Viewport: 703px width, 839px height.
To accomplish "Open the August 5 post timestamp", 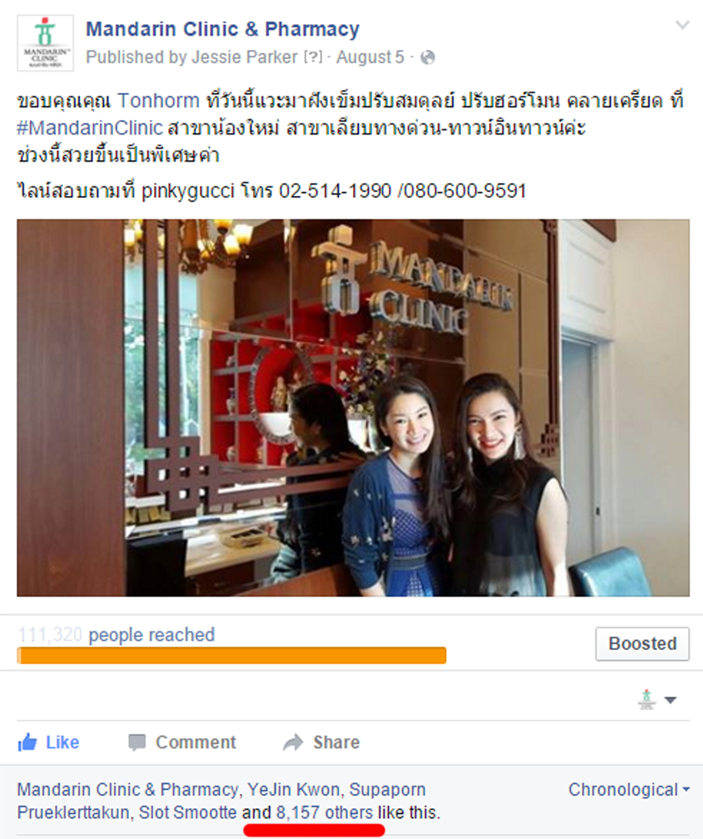I will click(370, 57).
